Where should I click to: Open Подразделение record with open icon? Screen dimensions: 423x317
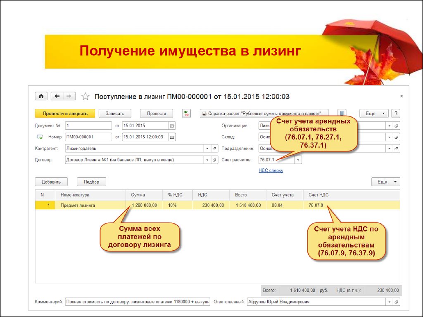(x=396, y=149)
